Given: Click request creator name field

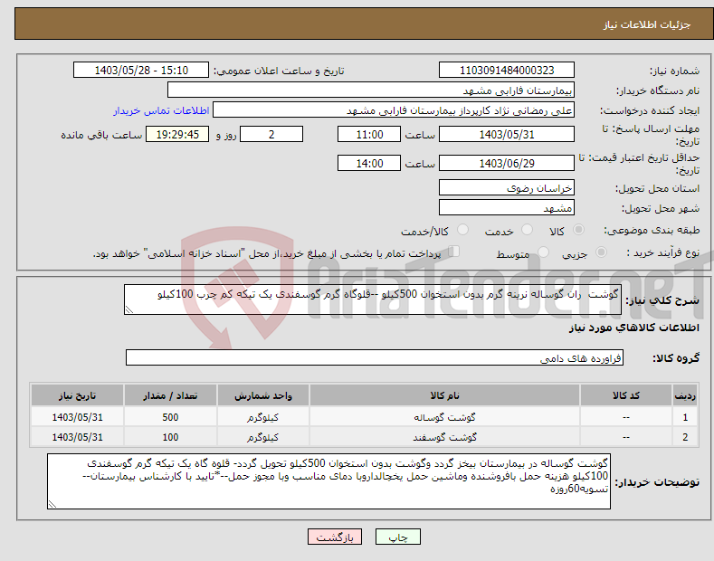Looking at the screenshot, I should pyautogui.click(x=394, y=110).
